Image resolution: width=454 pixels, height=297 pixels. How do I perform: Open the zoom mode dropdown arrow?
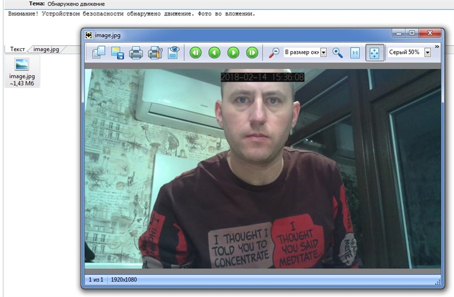tap(324, 53)
